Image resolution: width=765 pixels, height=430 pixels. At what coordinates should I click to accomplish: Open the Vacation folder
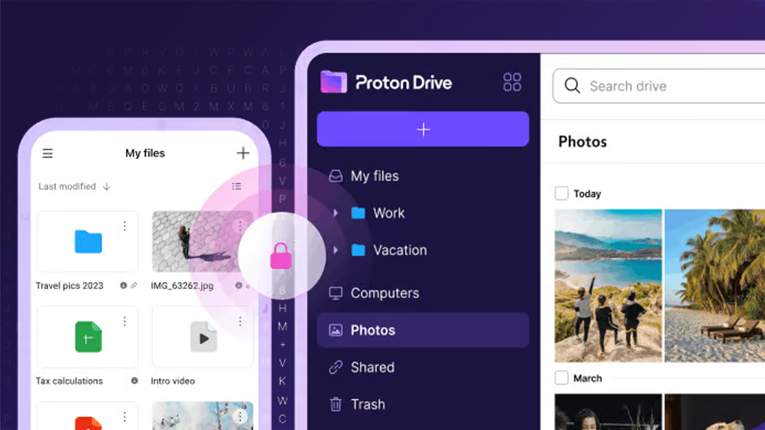[x=389, y=250]
